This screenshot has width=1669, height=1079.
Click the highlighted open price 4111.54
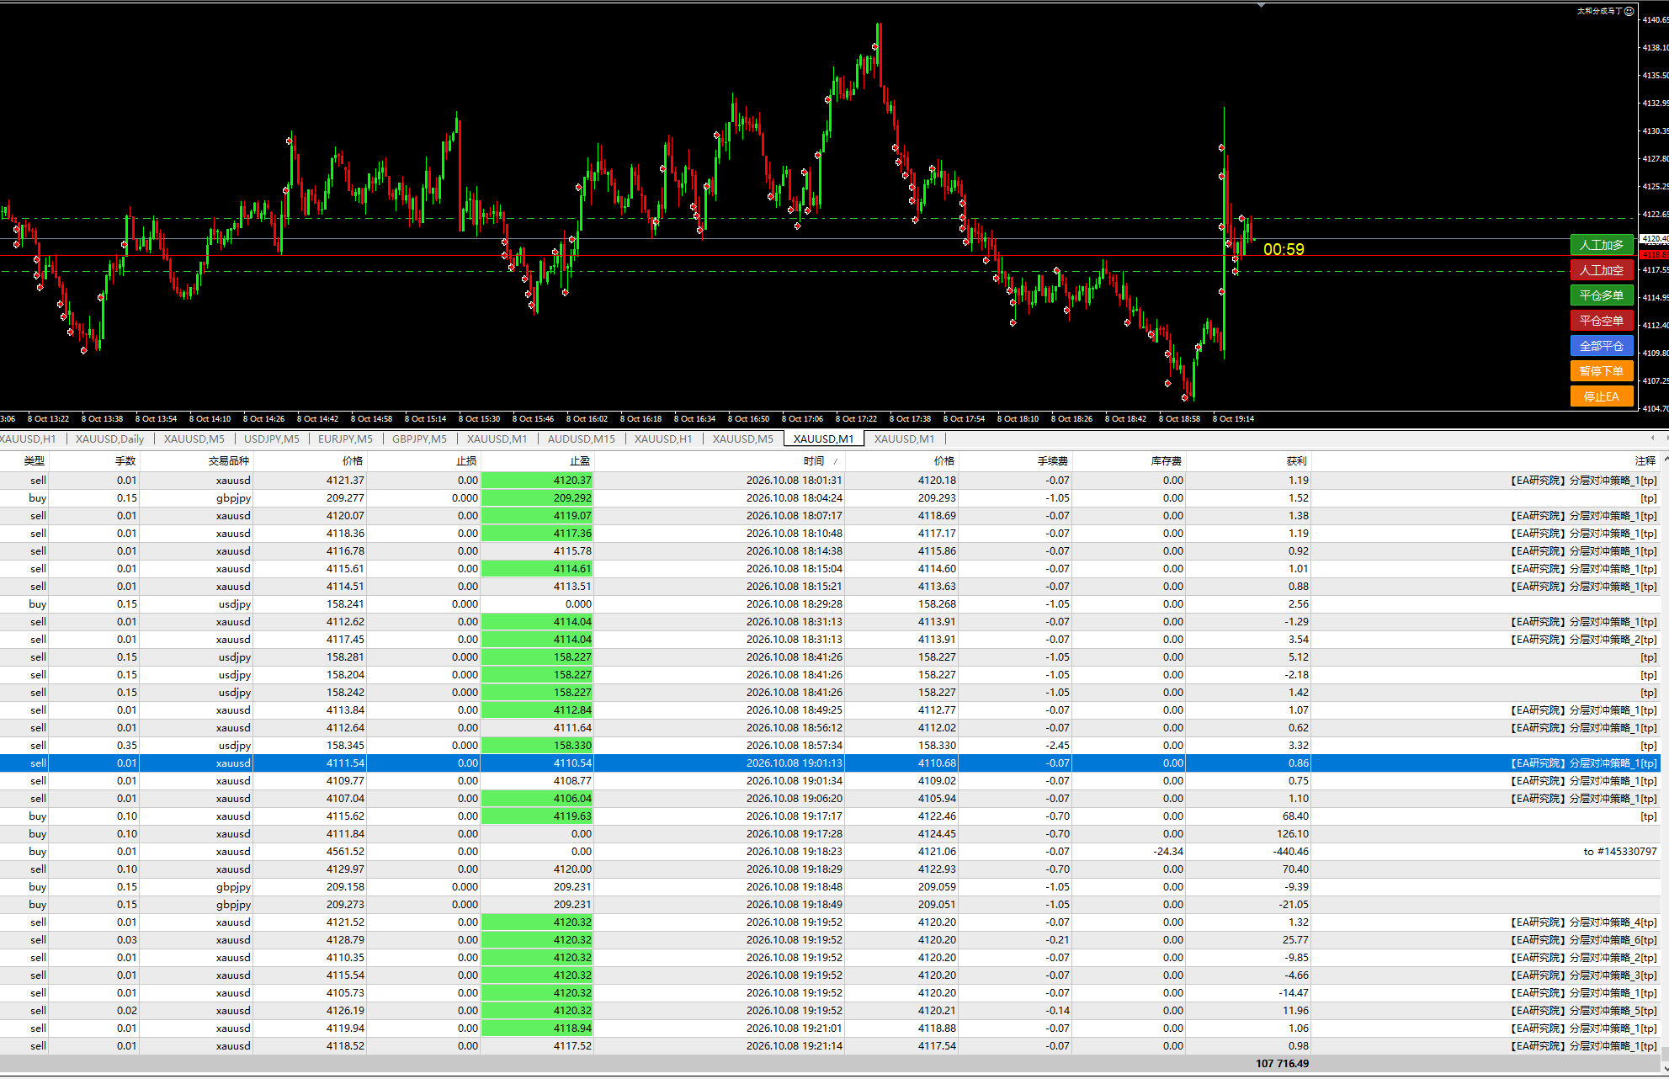point(345,763)
